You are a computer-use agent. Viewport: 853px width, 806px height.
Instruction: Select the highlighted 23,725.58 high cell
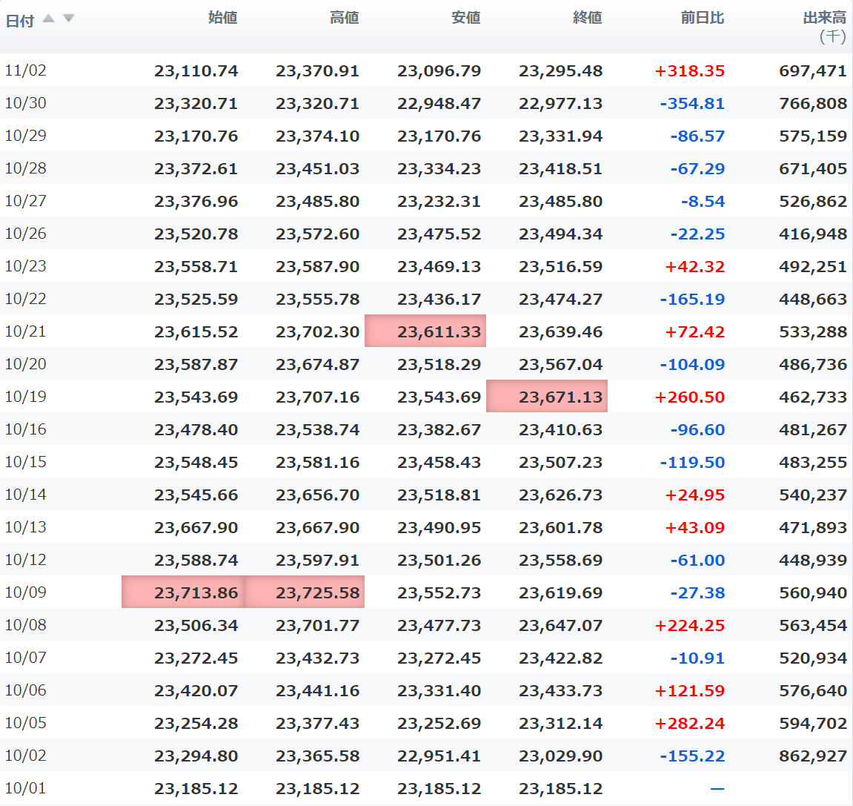point(317,593)
